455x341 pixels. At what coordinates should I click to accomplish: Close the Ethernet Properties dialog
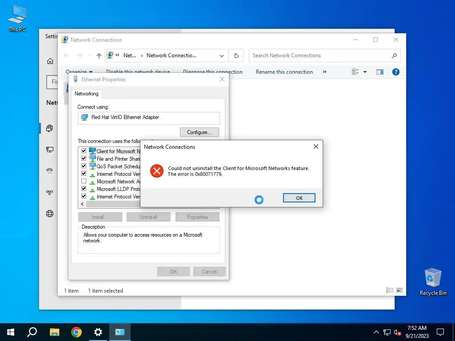click(222, 79)
